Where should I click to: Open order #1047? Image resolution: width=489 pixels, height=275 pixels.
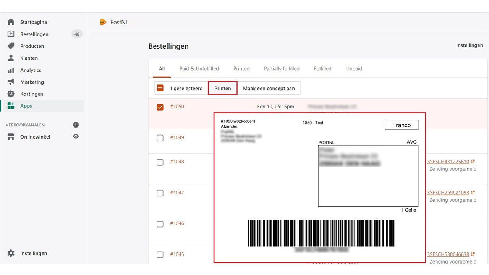tap(177, 192)
